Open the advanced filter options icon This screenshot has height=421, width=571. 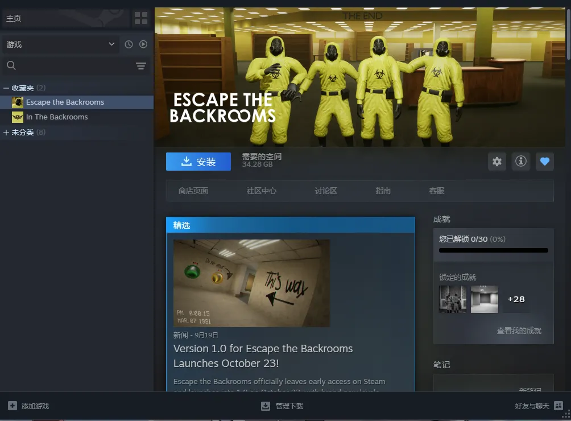[141, 66]
